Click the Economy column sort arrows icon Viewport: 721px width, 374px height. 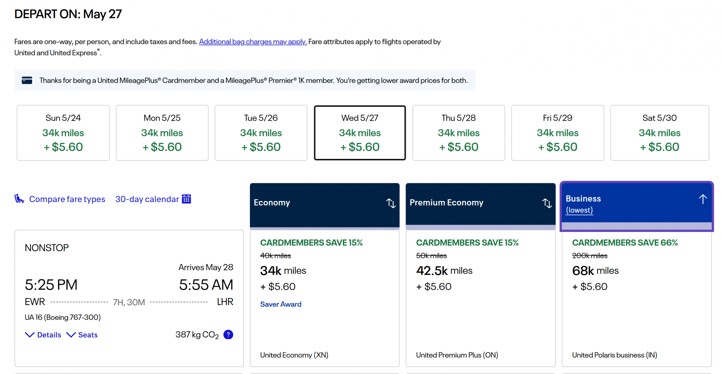pyautogui.click(x=391, y=203)
